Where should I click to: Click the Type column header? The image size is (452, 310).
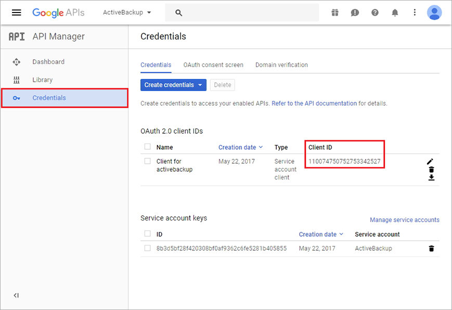pos(281,147)
